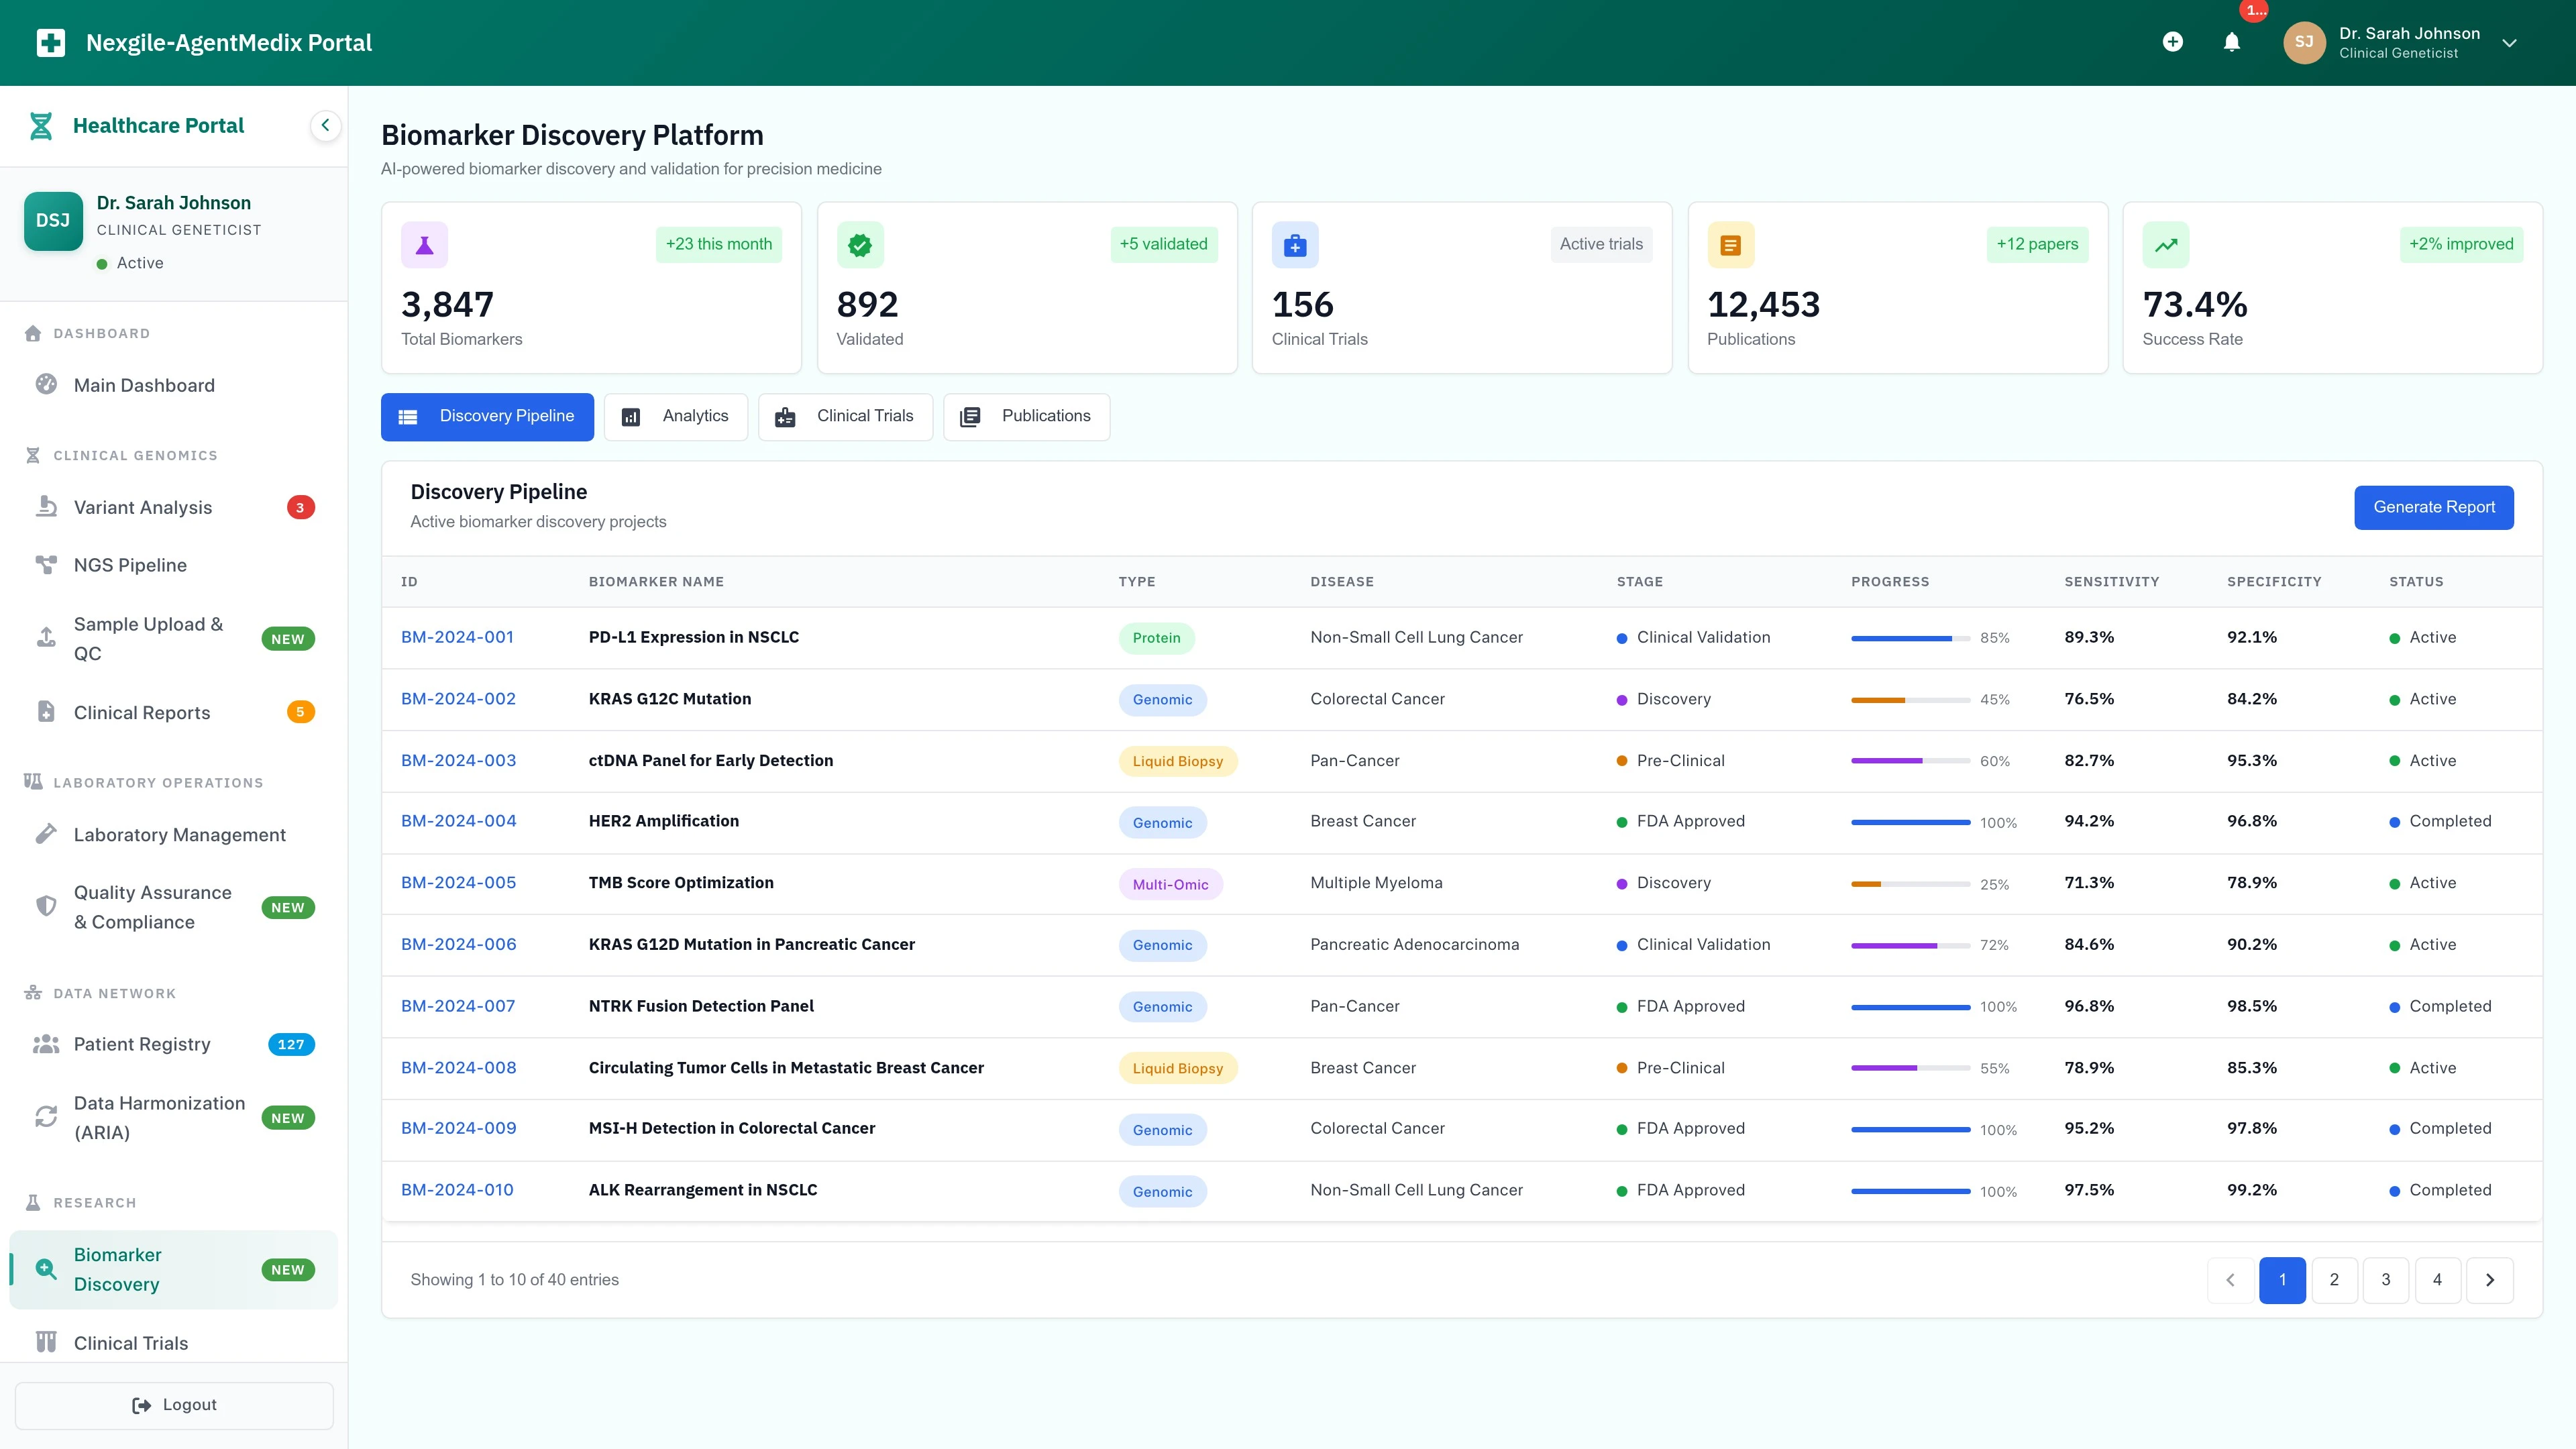Click the Logout button
This screenshot has height=1449, width=2576.
point(174,1405)
